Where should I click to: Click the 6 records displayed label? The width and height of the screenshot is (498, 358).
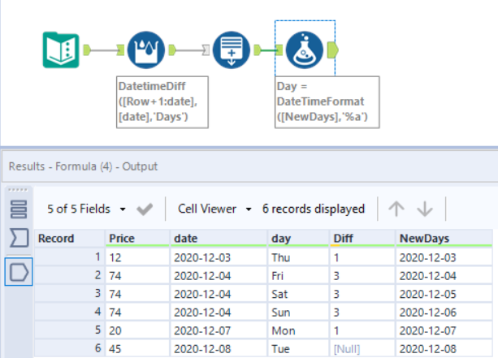[x=314, y=209]
